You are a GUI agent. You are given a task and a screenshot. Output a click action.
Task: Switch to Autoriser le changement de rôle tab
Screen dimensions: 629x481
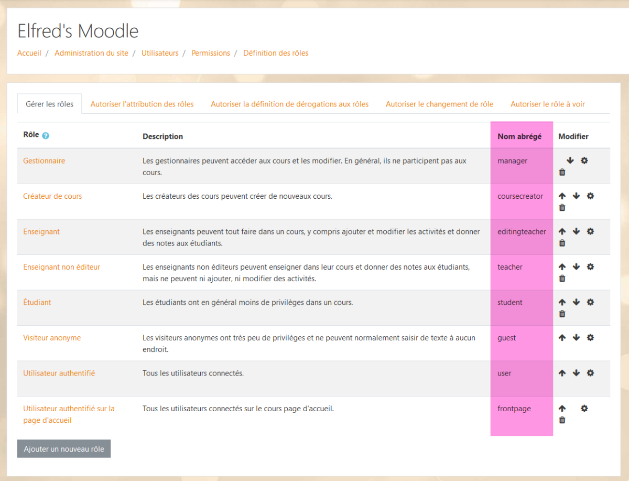(440, 104)
